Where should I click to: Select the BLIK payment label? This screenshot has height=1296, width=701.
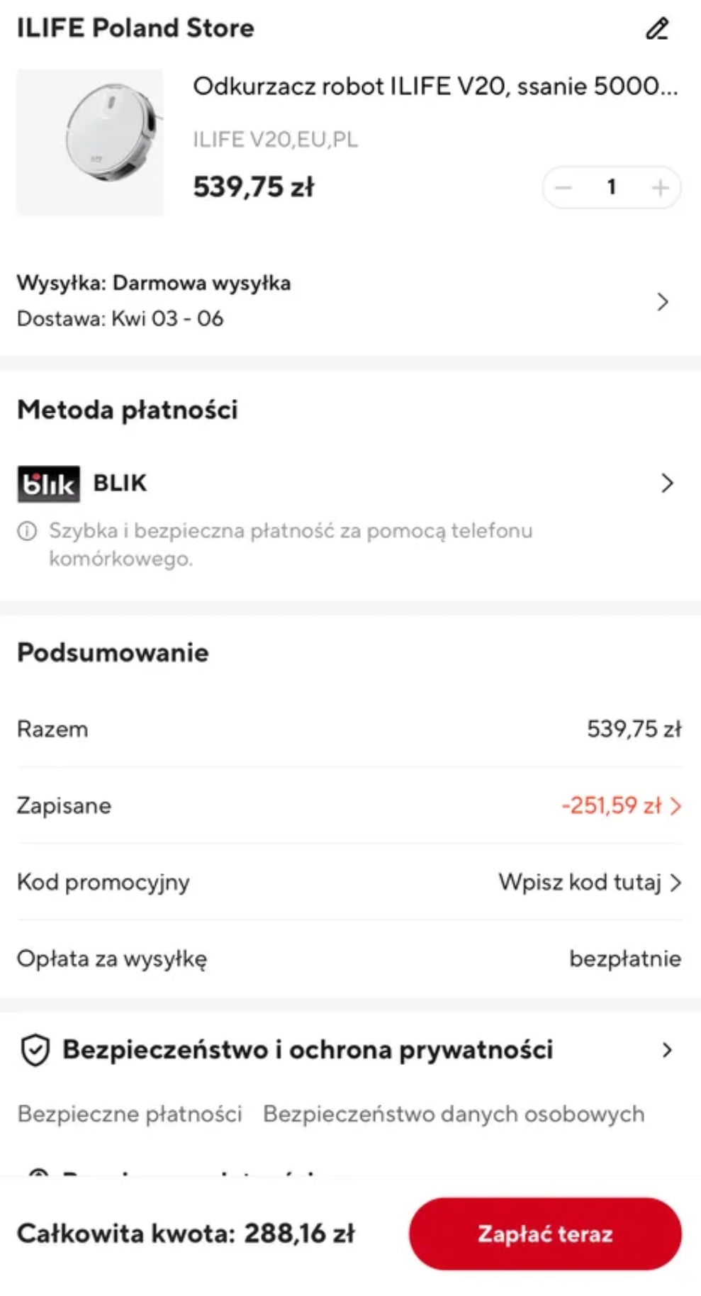coord(120,484)
